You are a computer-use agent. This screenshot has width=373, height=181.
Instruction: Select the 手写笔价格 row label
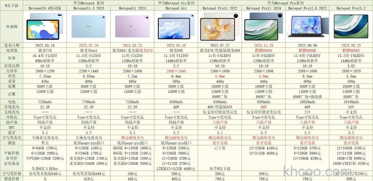point(12,174)
